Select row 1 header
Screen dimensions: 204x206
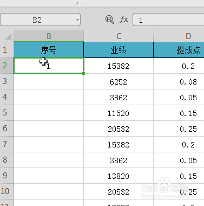tap(6, 50)
